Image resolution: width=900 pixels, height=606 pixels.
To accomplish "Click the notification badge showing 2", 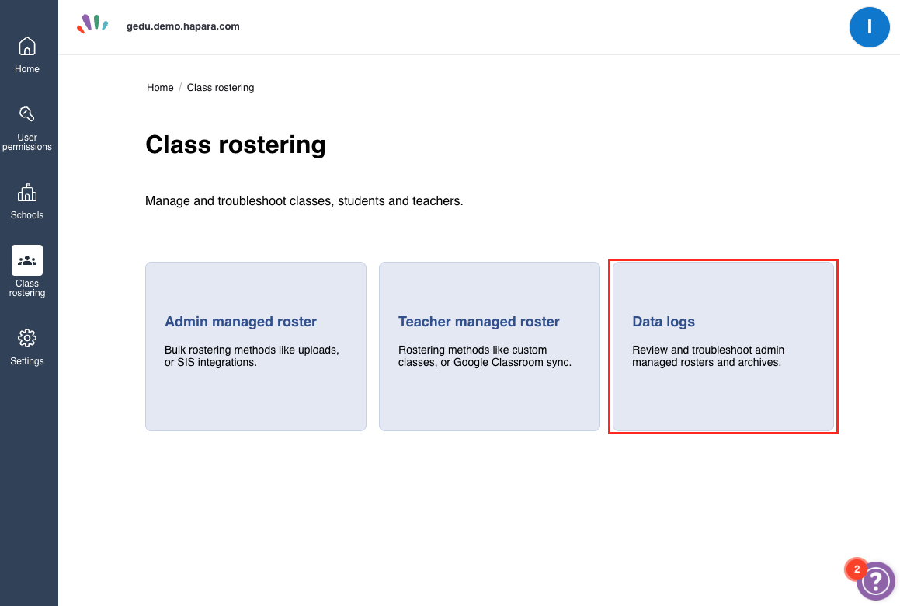I will pos(856,569).
